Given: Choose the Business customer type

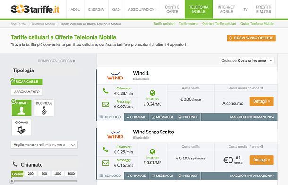Looking at the screenshot, I should coord(44,108).
